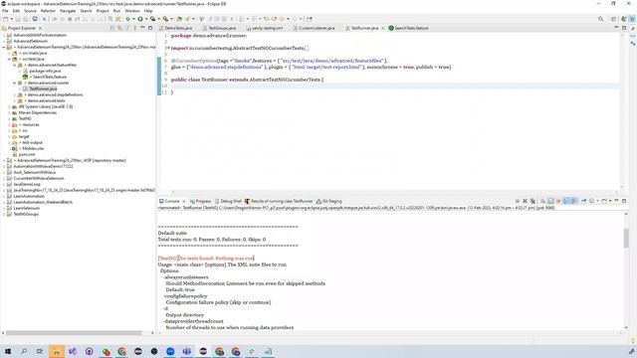Click the Collapse All icon in Project Explorer
This screenshot has height=358, width=637.
click(112, 28)
